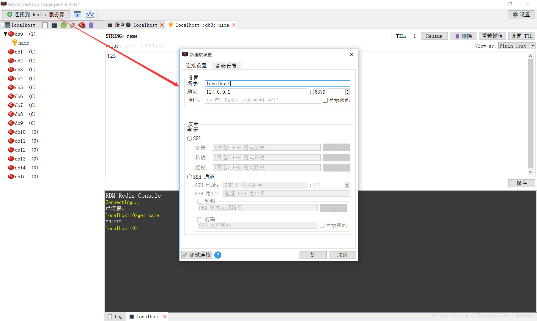537x321 pixels.
Task: Select the SSL security radio button
Action: tap(190, 138)
